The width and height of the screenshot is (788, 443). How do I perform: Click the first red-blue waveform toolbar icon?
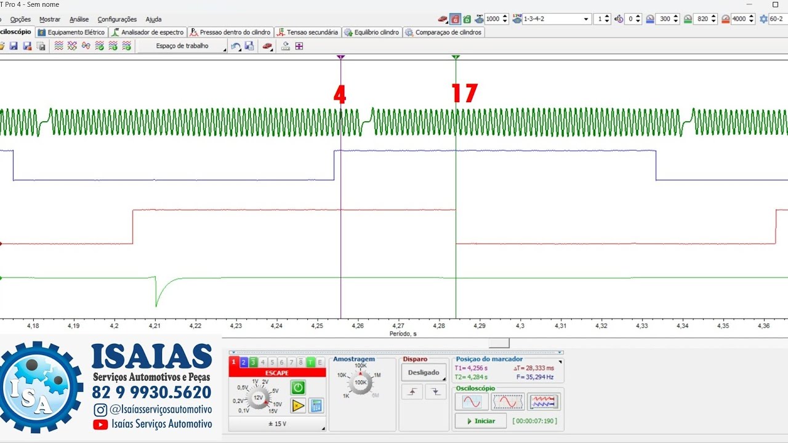click(x=58, y=46)
